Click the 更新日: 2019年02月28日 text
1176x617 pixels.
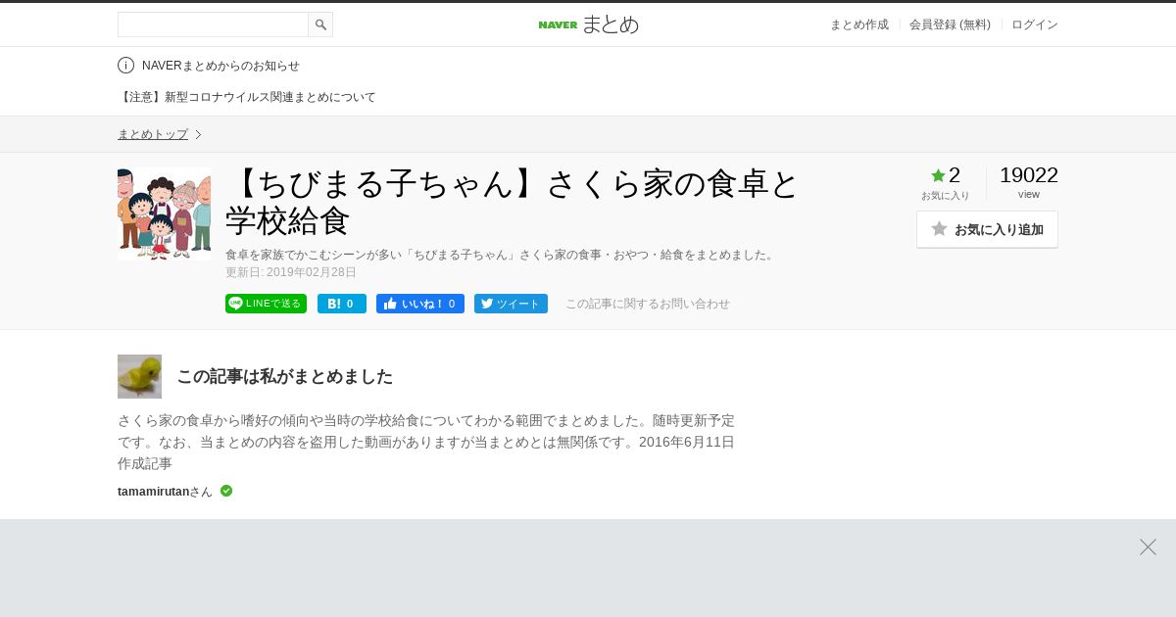pyautogui.click(x=291, y=272)
